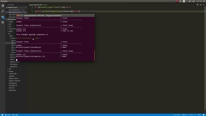Click the clock showing 3:27 AM

click(199, 1)
